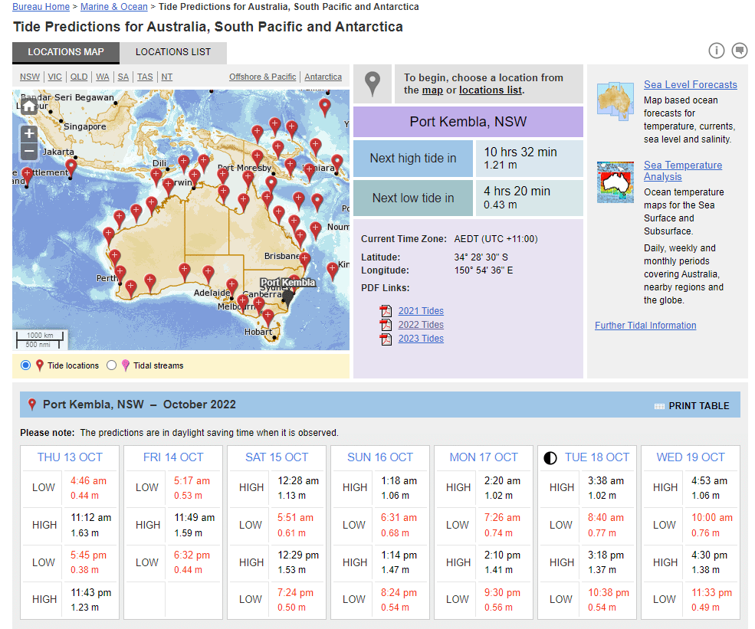Screen dimensions: 755x629
Task: Filter map to WA
Action: 103,77
